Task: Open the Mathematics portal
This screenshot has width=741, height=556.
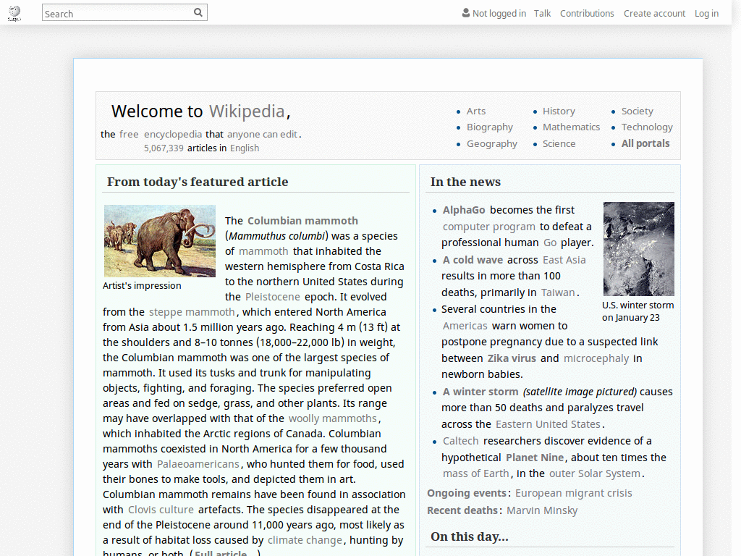Action: 571,127
